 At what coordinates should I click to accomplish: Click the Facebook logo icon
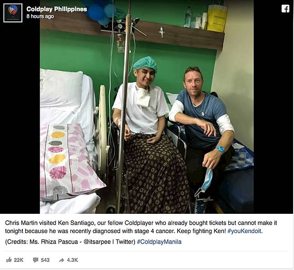[x=285, y=9]
